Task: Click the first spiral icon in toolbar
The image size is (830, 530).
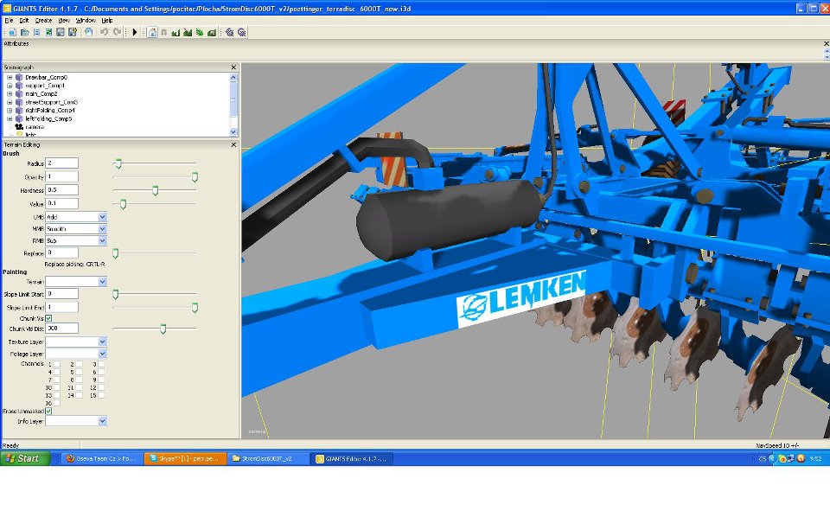Action: [x=229, y=32]
